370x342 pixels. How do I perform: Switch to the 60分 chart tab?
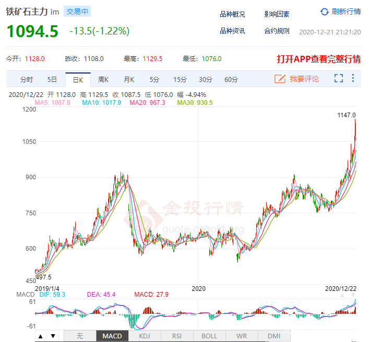231,80
